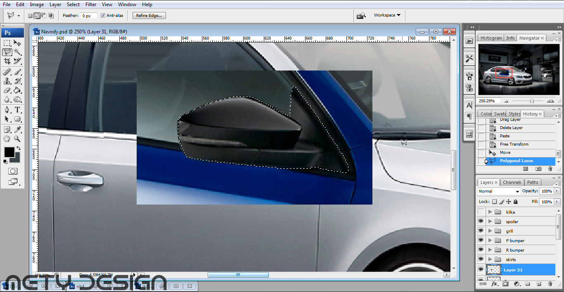Choose the Sponge tool in the toolbox
This screenshot has height=292, width=564.
pyautogui.click(x=17, y=99)
